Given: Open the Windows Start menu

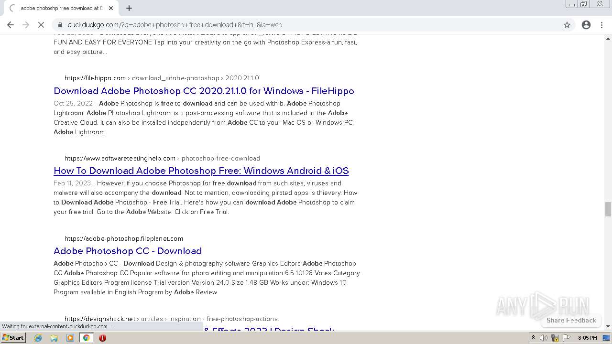Looking at the screenshot, I should [x=13, y=338].
